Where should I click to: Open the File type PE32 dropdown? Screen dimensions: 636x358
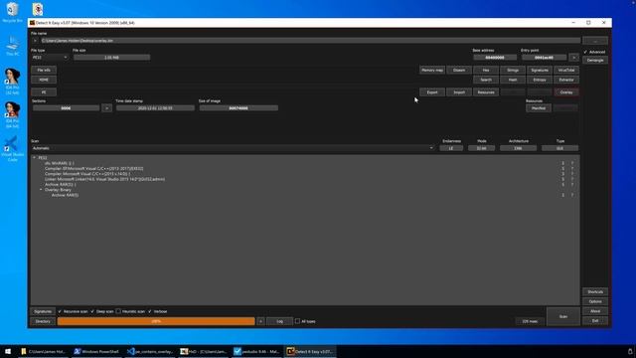click(x=50, y=58)
